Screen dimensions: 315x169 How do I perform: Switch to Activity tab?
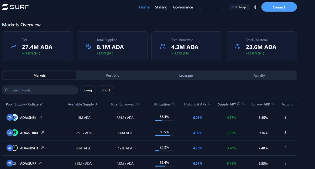click(259, 75)
